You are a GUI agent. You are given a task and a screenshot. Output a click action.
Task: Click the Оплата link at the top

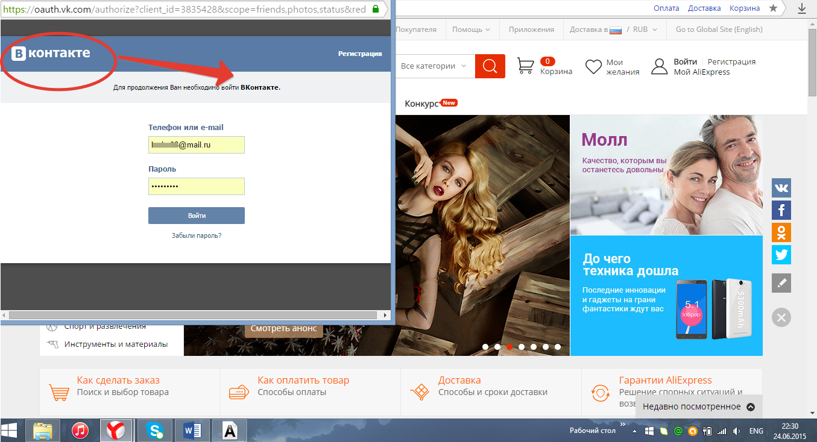pos(666,8)
